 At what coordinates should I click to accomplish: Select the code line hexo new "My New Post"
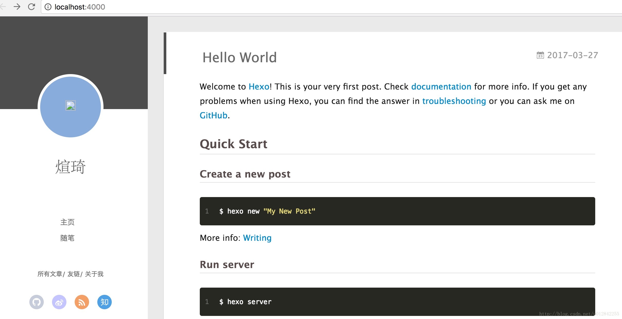[267, 211]
